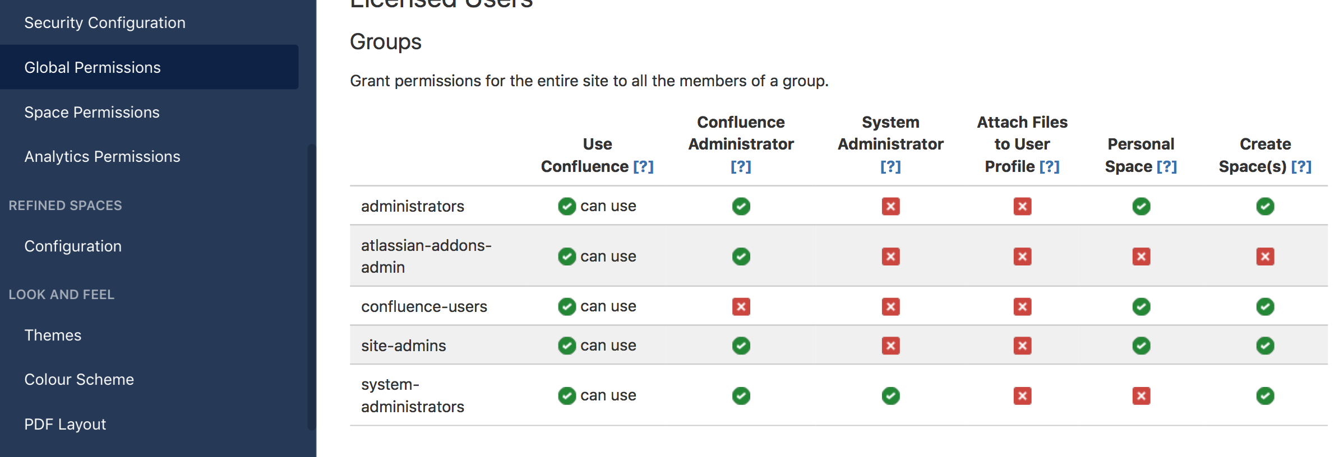Click administrators Confluence Administrator green check icon
The width and height of the screenshot is (1339, 457).
pos(741,206)
